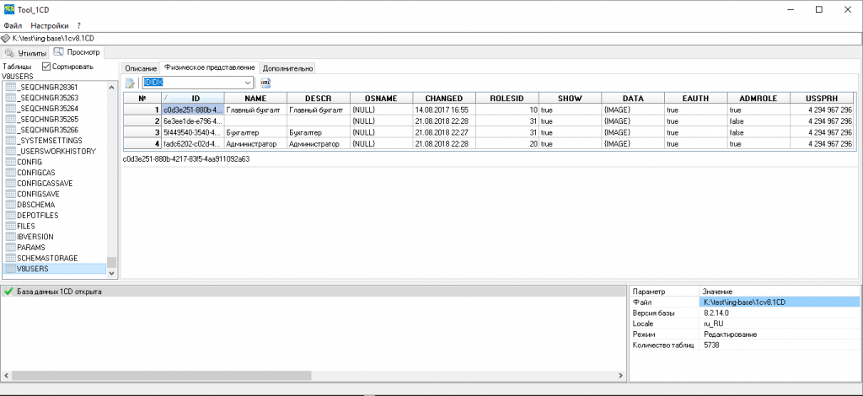Click the table icon next to CONFIG
Image resolution: width=863 pixels, height=396 pixels.
(x=10, y=162)
